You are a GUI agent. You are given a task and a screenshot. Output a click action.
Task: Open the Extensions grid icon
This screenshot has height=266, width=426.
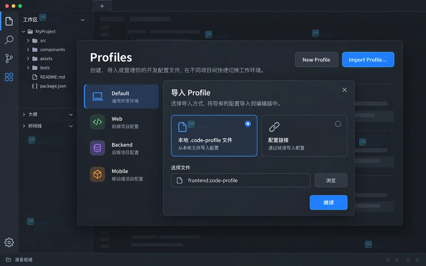coord(9,77)
